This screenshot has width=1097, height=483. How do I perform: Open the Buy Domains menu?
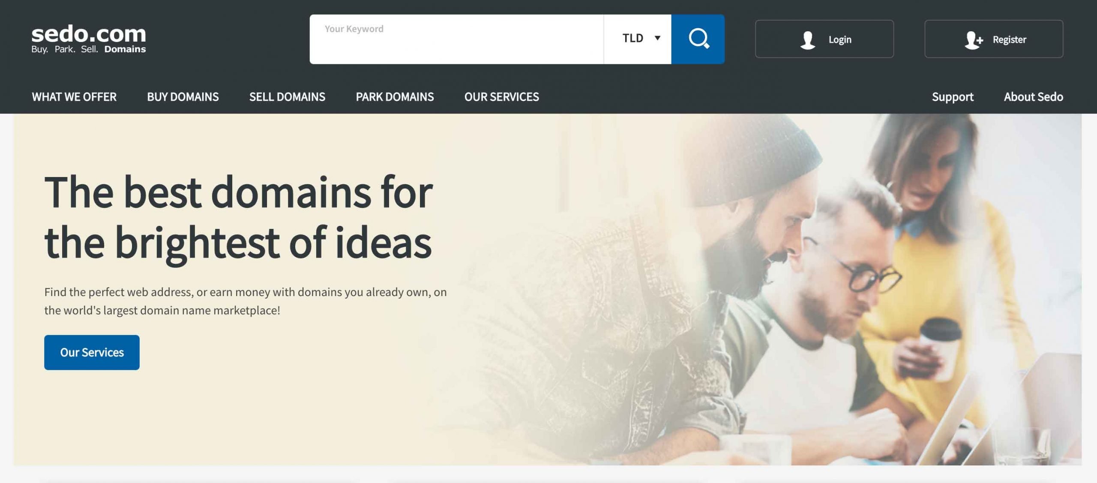tap(183, 97)
